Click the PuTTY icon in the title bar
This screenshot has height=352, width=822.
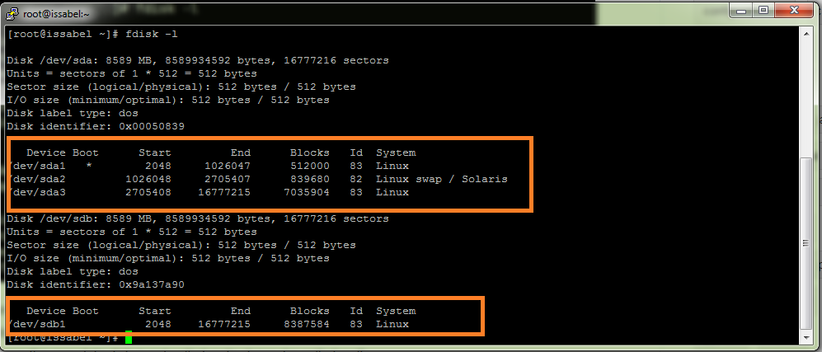coord(13,12)
